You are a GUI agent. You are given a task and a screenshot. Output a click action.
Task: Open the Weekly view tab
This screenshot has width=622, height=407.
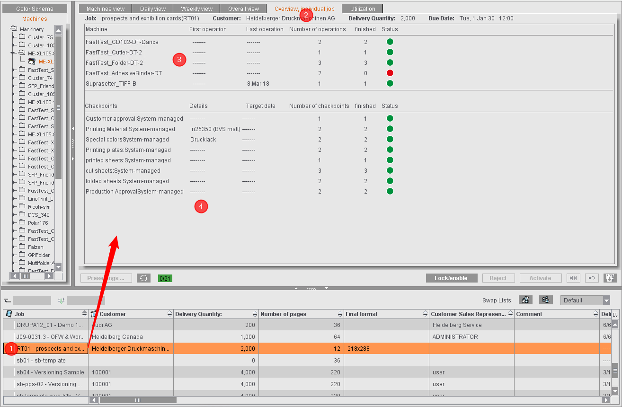(x=196, y=8)
